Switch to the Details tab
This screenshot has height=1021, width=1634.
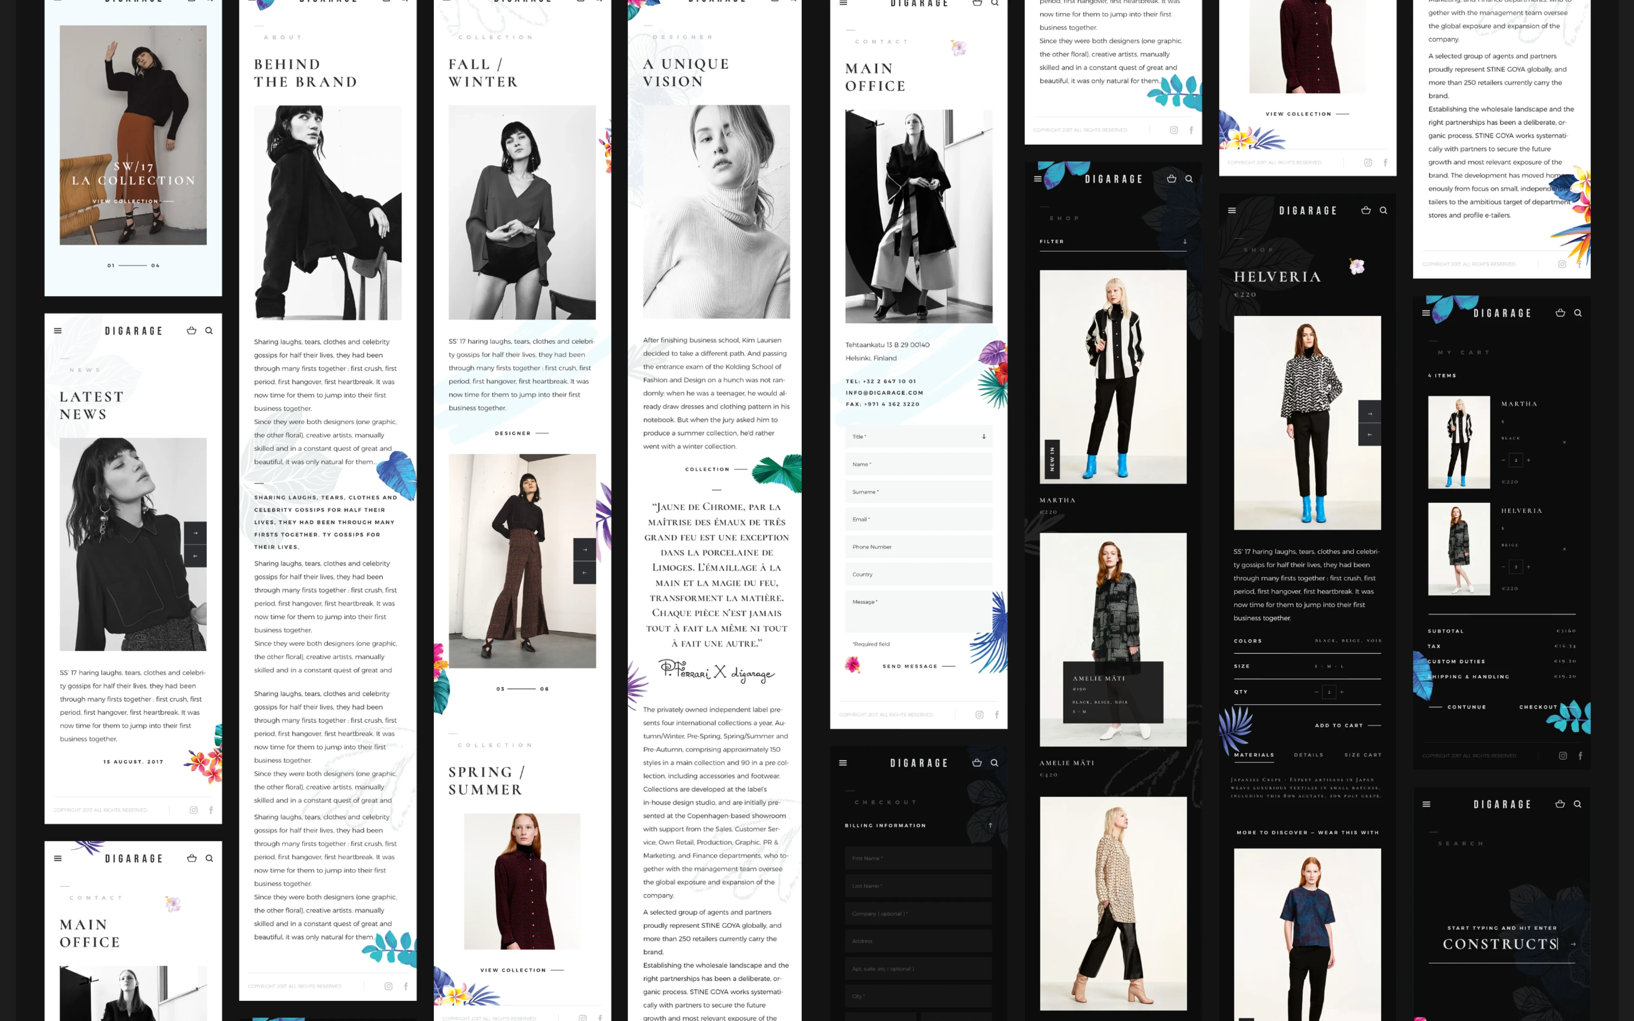pyautogui.click(x=1308, y=755)
